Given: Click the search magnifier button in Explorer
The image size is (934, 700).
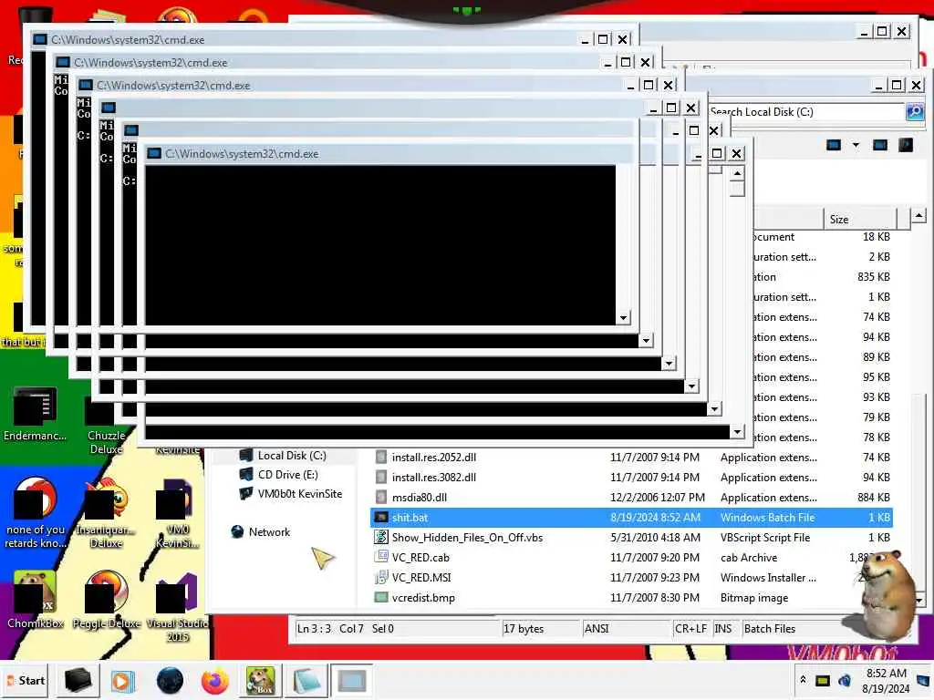Looking at the screenshot, I should 914,111.
